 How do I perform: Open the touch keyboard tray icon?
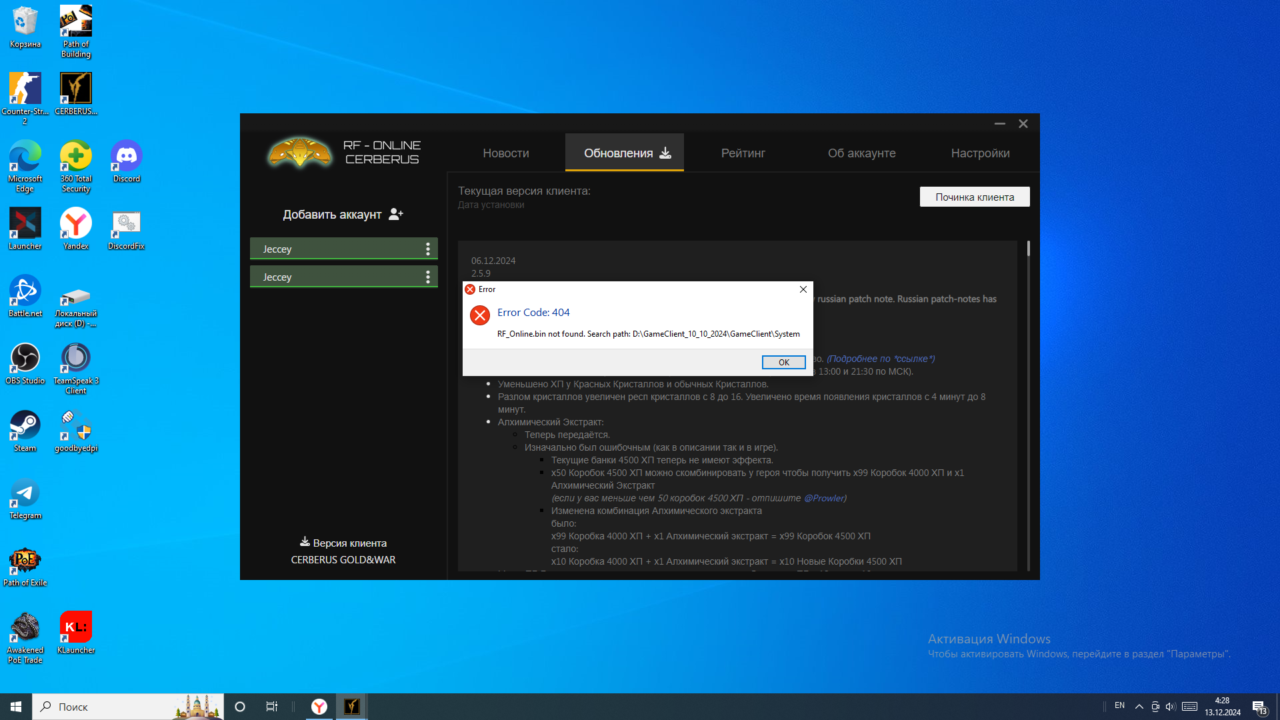coord(1190,707)
